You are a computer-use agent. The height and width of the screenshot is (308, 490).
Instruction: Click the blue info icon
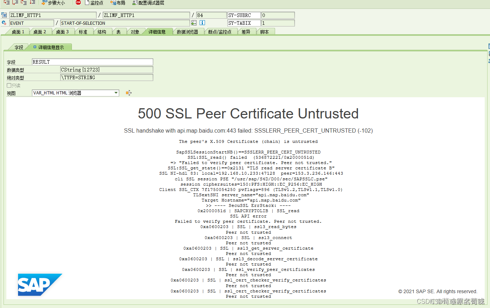[x=203, y=23]
